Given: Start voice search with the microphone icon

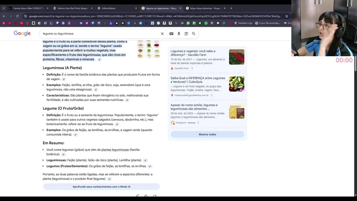Looking at the screenshot, I should tap(179, 33).
